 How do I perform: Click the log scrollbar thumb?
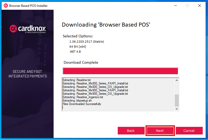(x=177, y=100)
